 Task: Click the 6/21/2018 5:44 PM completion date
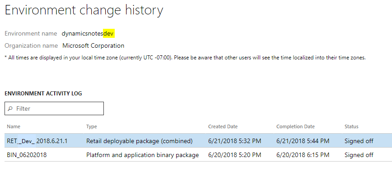tap(303, 141)
